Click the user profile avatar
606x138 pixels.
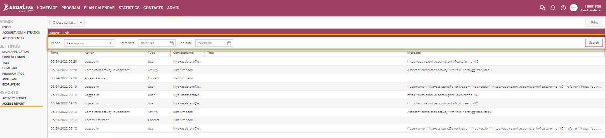click(573, 8)
